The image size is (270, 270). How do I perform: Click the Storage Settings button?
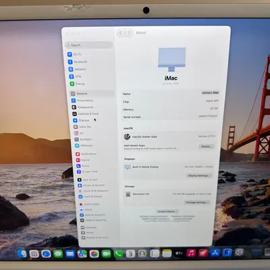click(x=196, y=202)
